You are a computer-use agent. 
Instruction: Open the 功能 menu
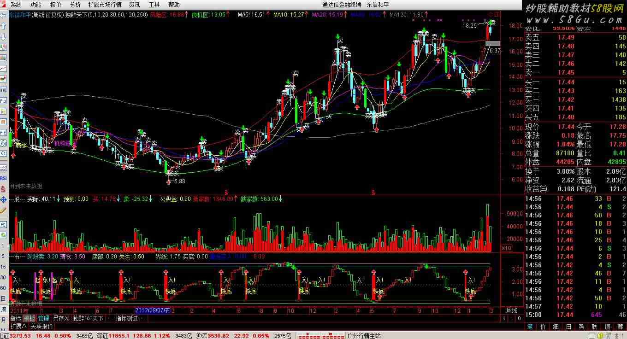click(x=35, y=5)
